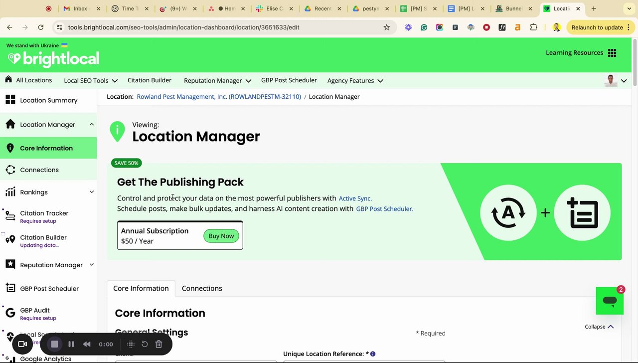Open the browser extensions puzzle icon
Image resolution: width=638 pixels, height=363 pixels.
[x=533, y=27]
